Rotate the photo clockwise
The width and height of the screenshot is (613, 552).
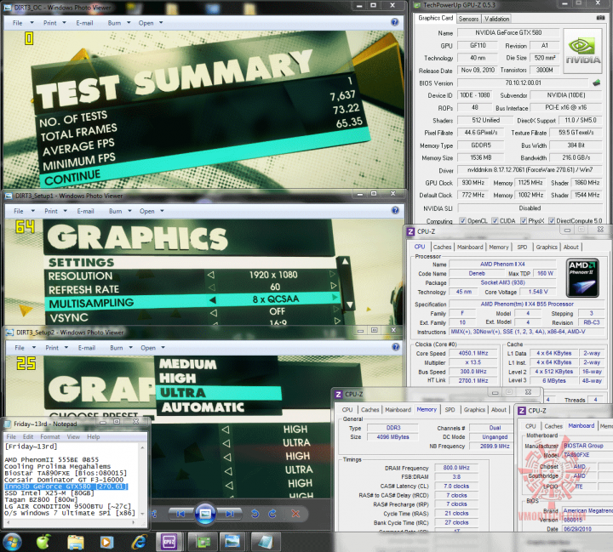[x=272, y=514]
